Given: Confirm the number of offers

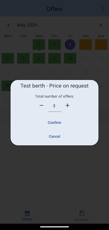Looking at the screenshot, I should point(54,123).
